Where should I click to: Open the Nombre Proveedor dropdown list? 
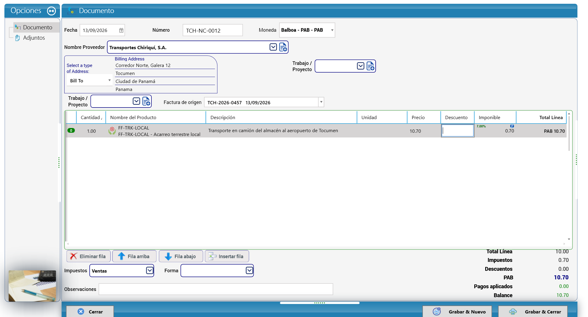pyautogui.click(x=273, y=47)
